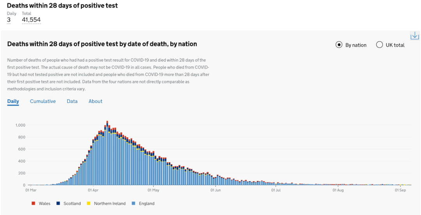Select the By nation radio button
This screenshot has width=421, height=215.
[339, 45]
